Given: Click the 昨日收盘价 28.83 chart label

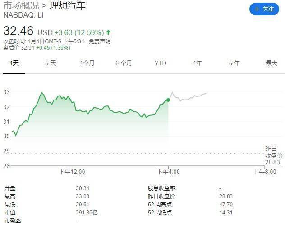Looking at the screenshot, I should pos(274,155).
